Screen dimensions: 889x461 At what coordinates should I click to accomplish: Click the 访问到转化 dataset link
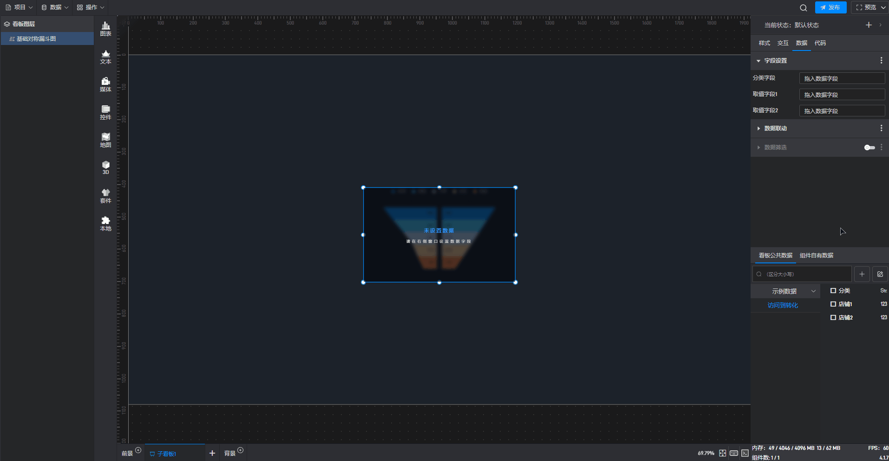point(783,305)
